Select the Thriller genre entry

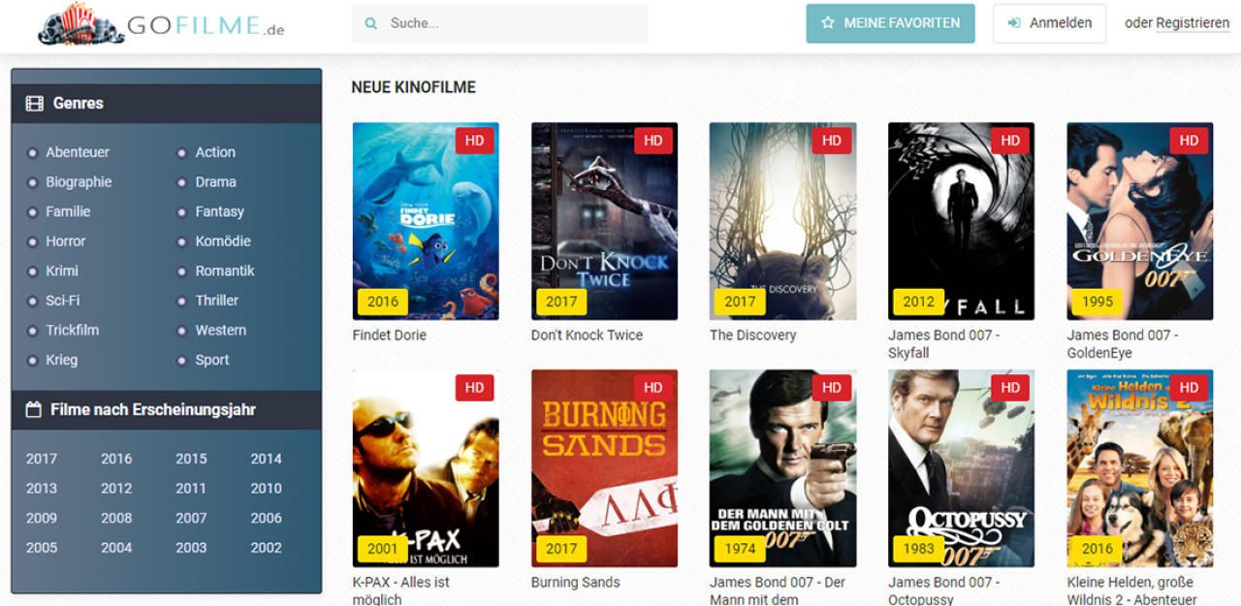point(216,301)
